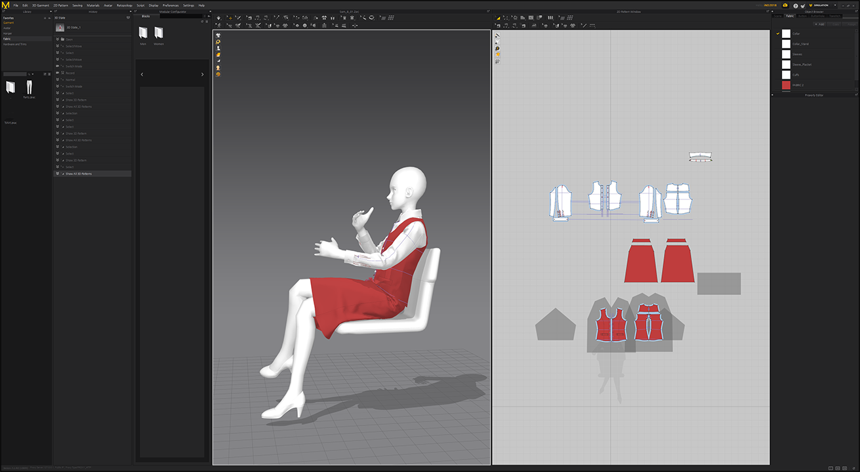Image resolution: width=860 pixels, height=472 pixels.
Task: Open the Women block folder thumbnail
Action: tap(159, 33)
